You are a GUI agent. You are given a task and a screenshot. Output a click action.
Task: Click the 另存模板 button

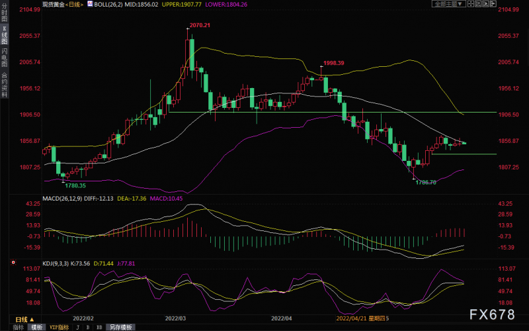(x=121, y=327)
